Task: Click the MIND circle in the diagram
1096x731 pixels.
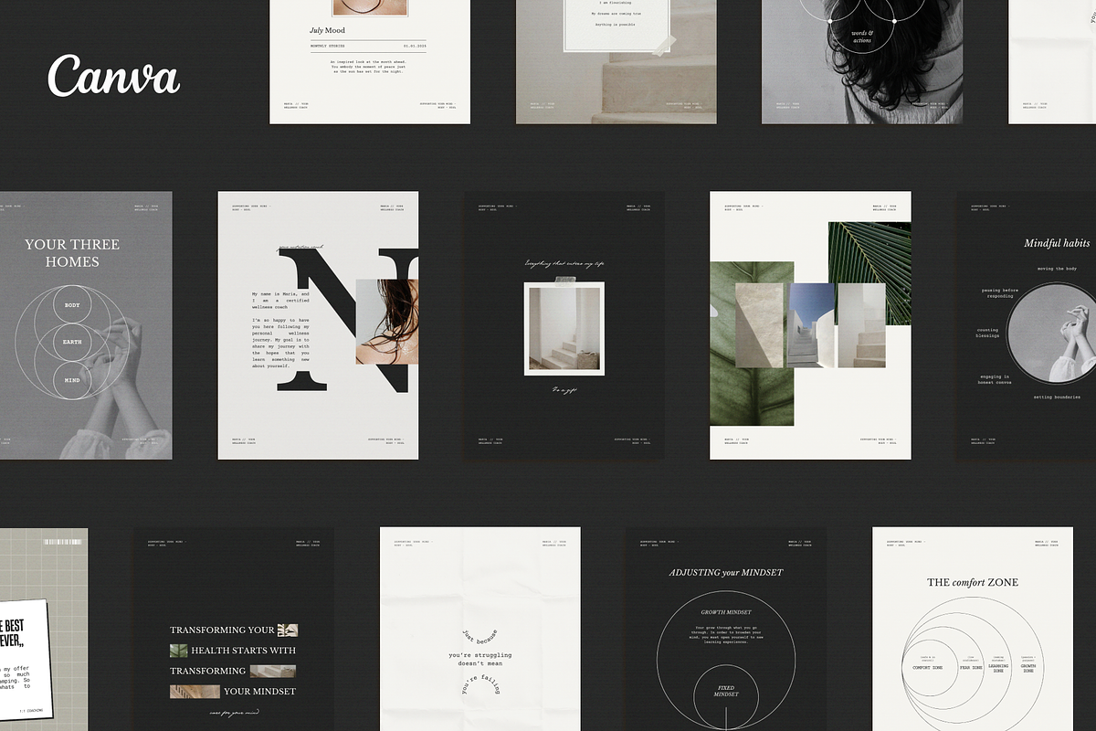Action: coord(72,379)
